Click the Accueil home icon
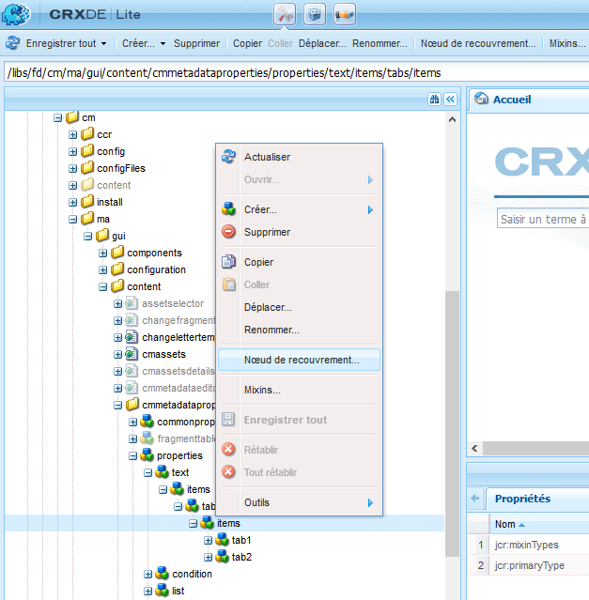Viewport: 589px width, 600px height. pyautogui.click(x=481, y=99)
